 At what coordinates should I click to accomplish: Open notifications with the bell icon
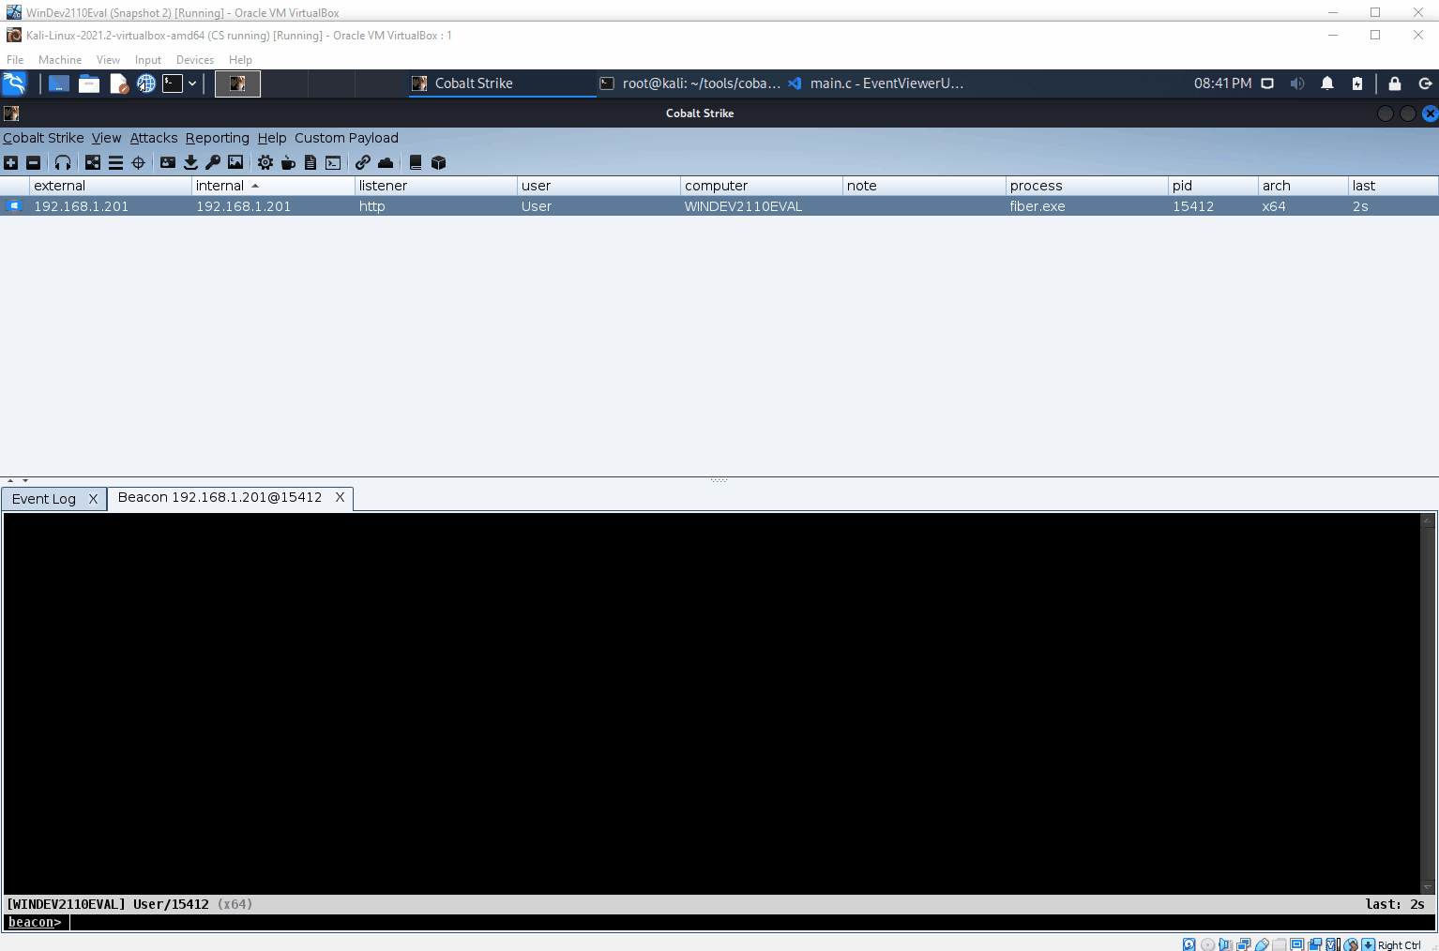pyautogui.click(x=1327, y=83)
